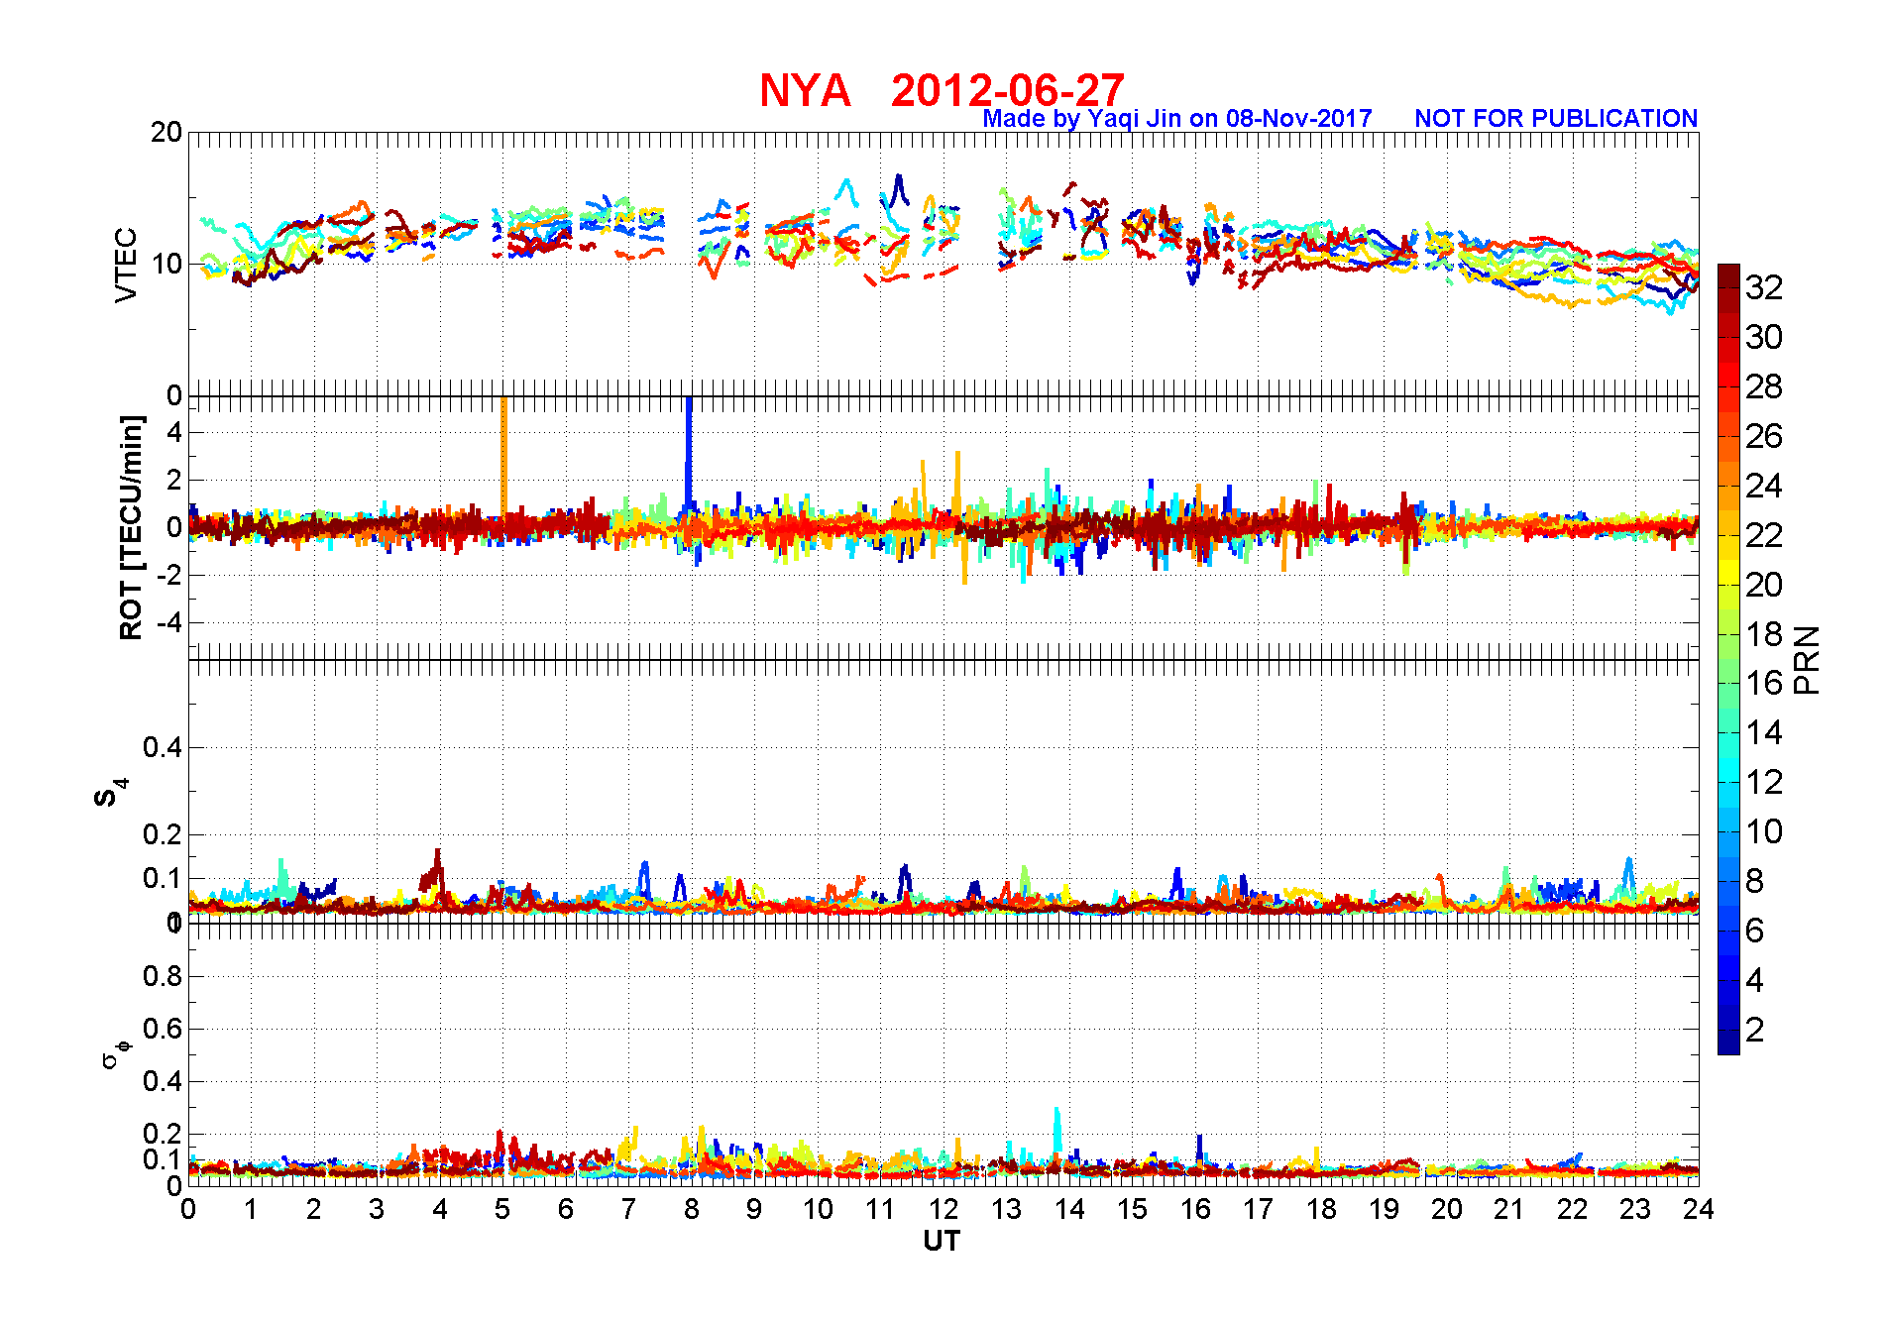Click the blue ROT spike at 8 UT
1887x1318 pixels.
689,456
